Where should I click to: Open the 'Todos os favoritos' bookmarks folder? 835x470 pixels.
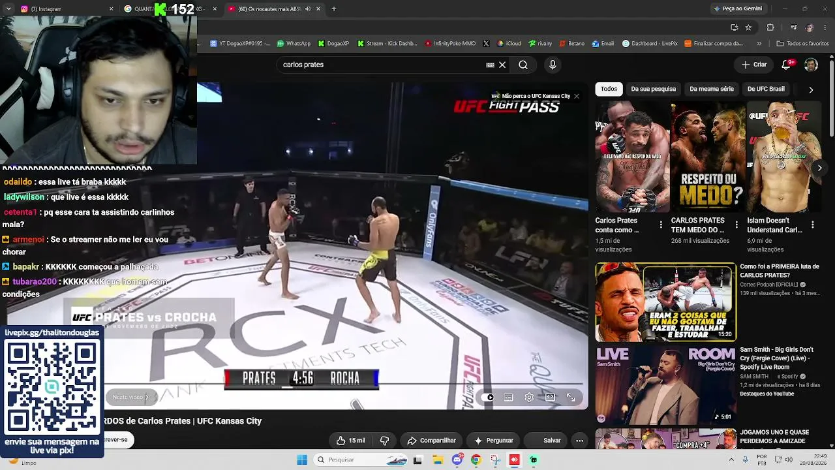tap(802, 44)
